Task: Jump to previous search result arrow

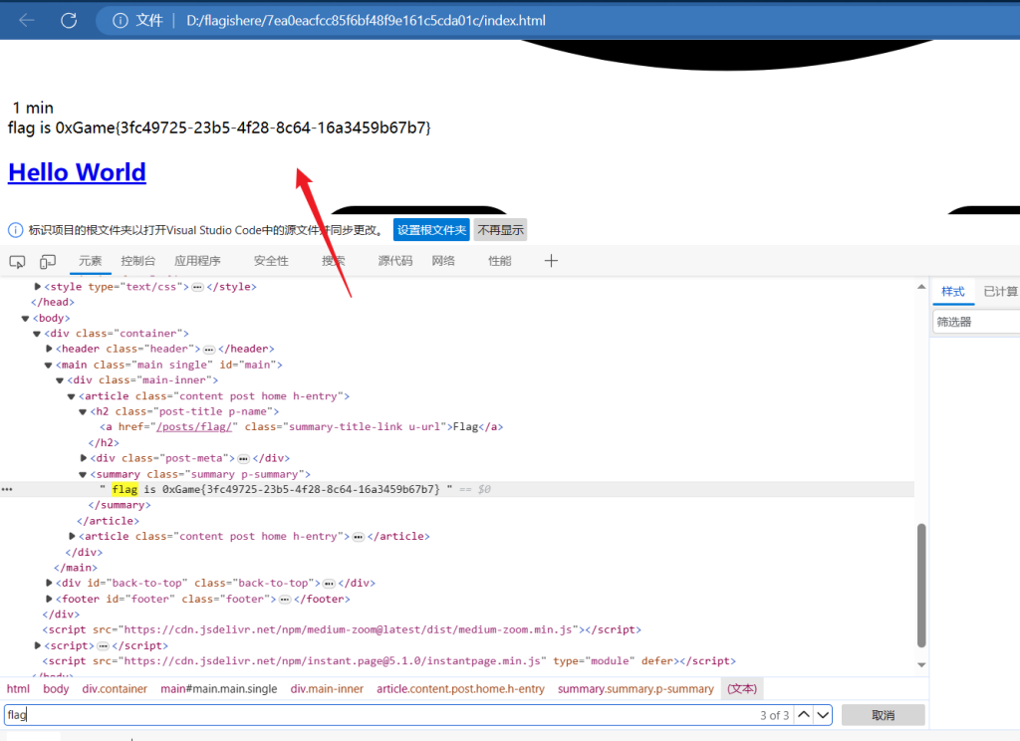Action: click(x=804, y=715)
